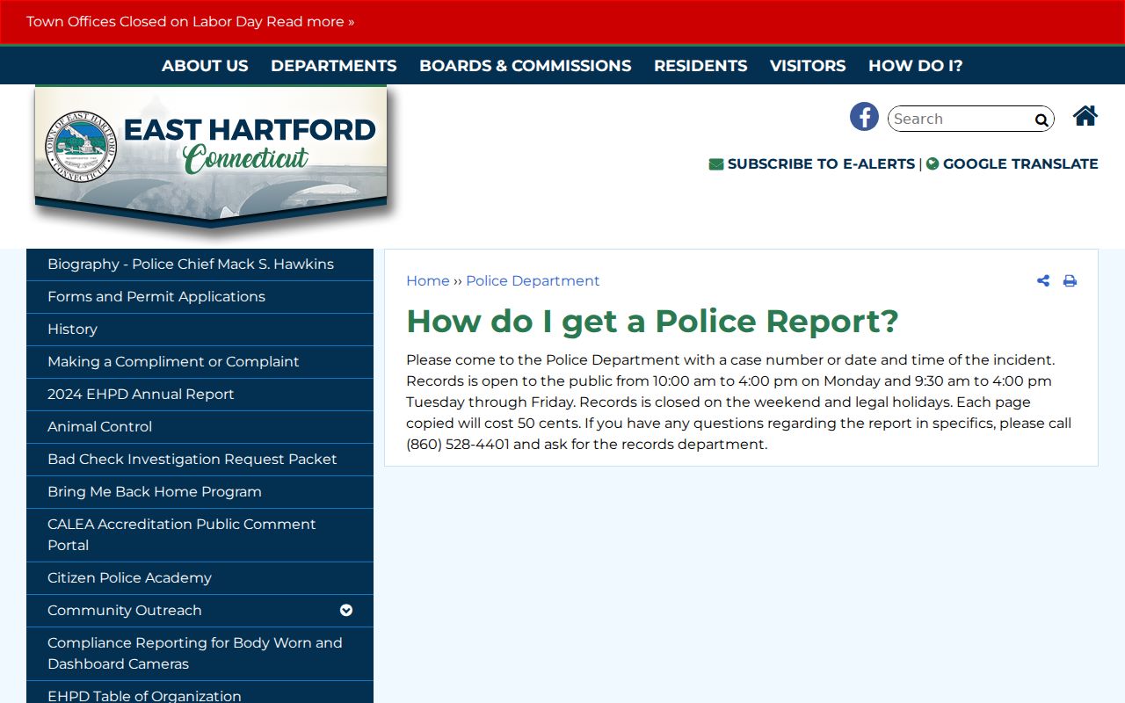The width and height of the screenshot is (1125, 703).
Task: Open the History sidebar link
Action: [x=200, y=330]
